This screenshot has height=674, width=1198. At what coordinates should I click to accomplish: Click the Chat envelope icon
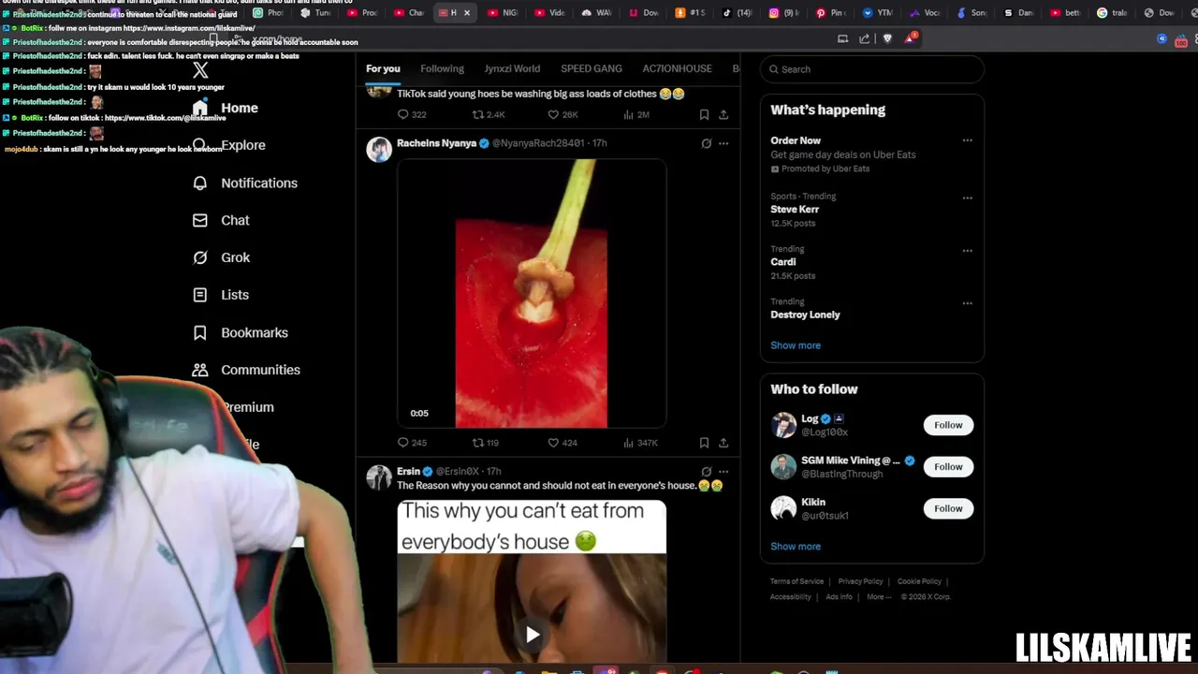click(x=199, y=221)
